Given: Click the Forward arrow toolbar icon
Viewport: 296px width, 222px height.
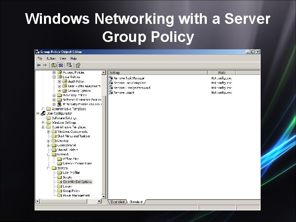Looking at the screenshot, I should click(45, 65).
